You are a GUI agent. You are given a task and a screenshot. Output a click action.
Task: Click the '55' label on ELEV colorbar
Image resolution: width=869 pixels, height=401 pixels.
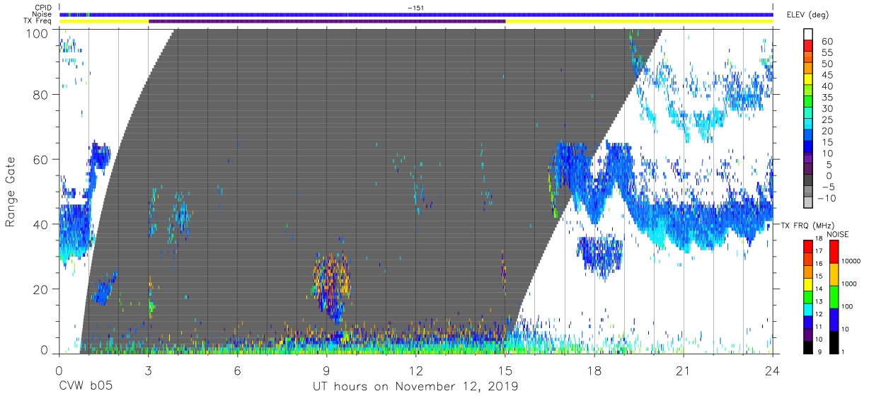click(827, 53)
